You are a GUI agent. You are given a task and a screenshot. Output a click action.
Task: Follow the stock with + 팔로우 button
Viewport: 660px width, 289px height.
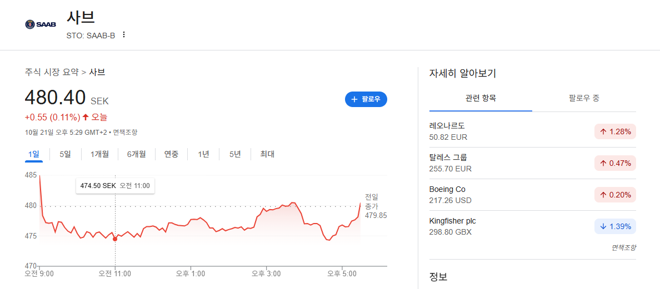coord(366,99)
